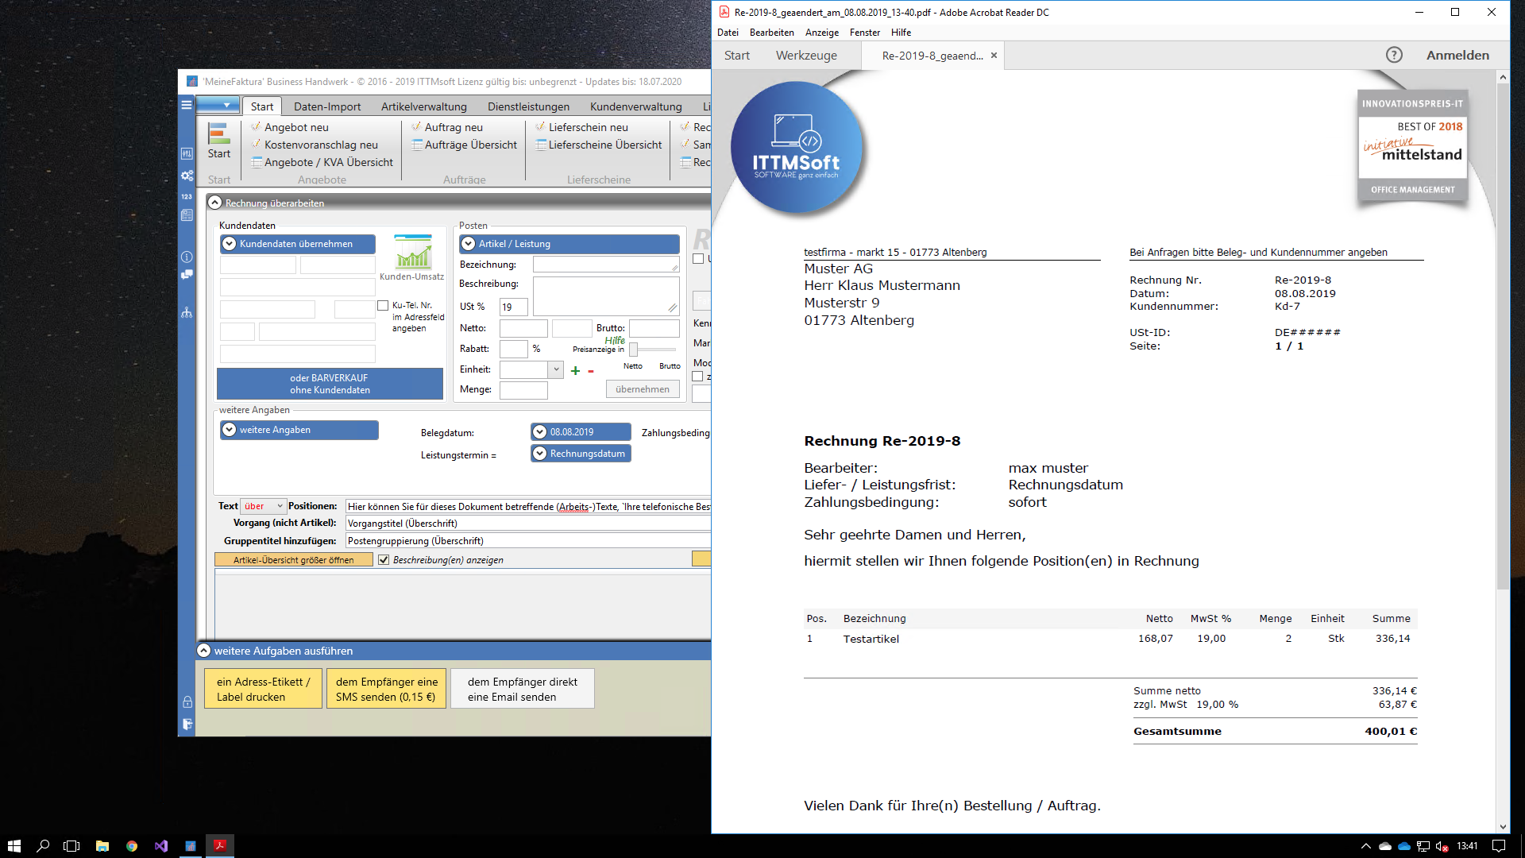Image resolution: width=1525 pixels, height=858 pixels.
Task: Open the blue application menu dropdown
Action: (218, 105)
